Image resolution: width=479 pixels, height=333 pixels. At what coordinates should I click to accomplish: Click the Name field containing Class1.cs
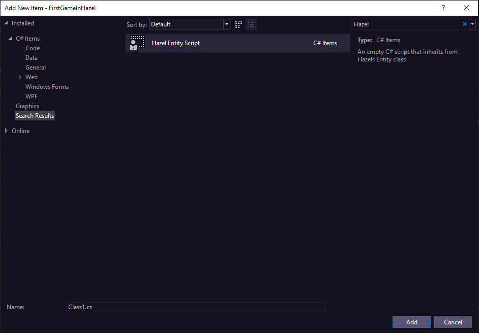pyautogui.click(x=196, y=307)
